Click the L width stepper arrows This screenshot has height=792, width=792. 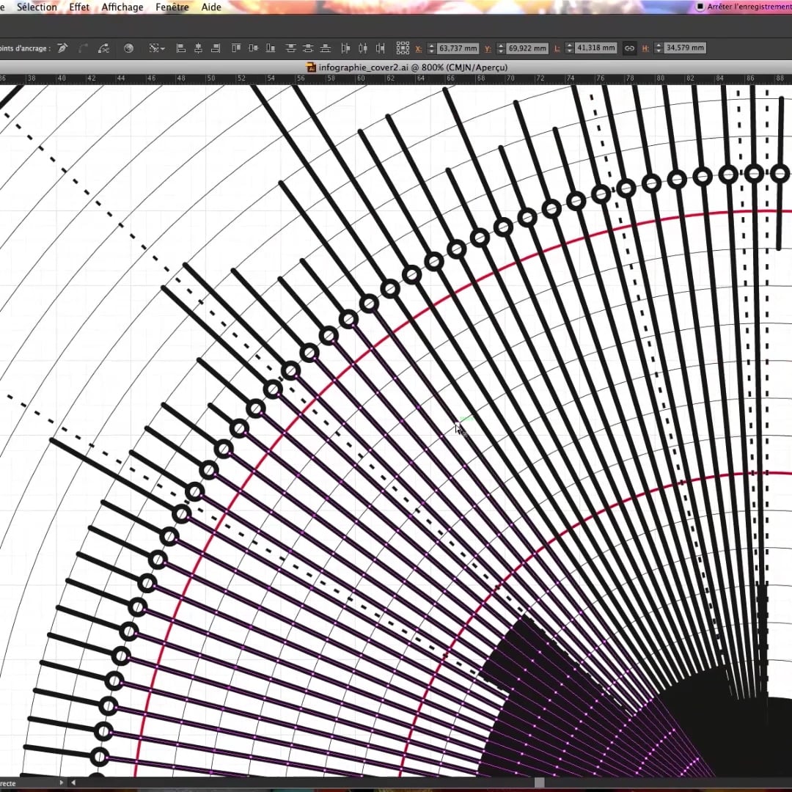[569, 48]
